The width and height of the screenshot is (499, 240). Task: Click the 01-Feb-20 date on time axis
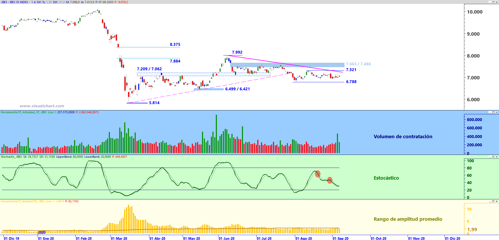[x=84, y=238]
